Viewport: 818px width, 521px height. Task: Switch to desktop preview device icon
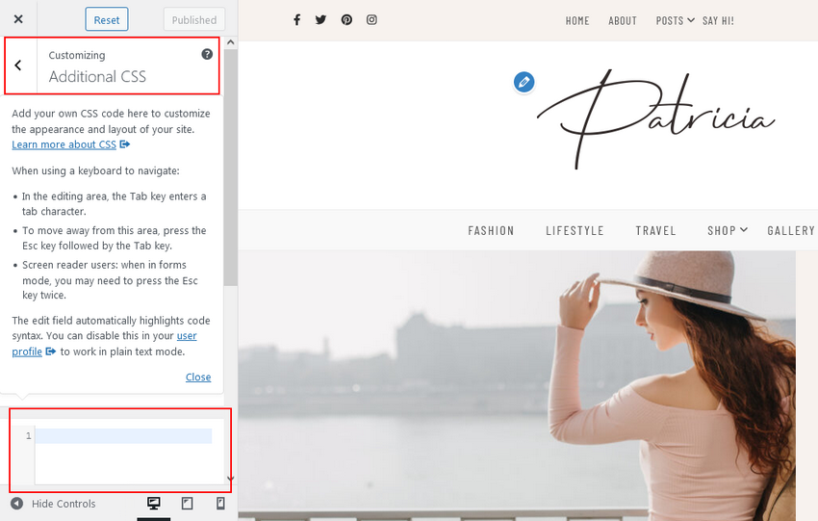[x=153, y=504]
